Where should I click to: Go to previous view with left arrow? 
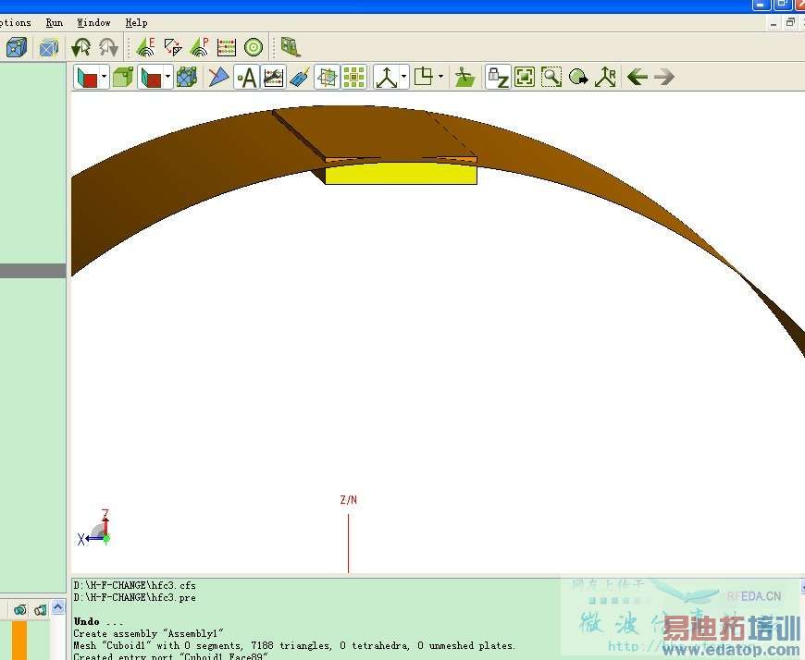638,78
